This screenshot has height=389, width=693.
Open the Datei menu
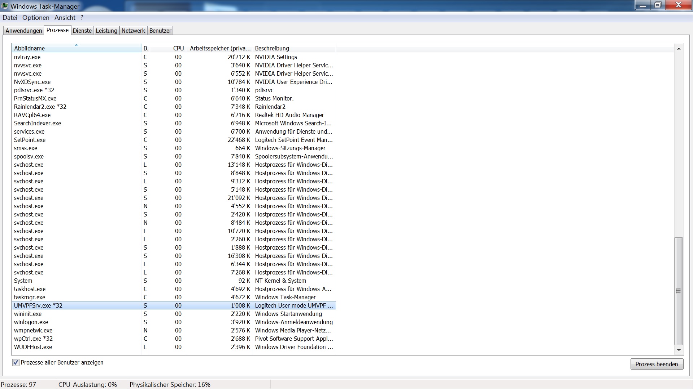[x=10, y=18]
